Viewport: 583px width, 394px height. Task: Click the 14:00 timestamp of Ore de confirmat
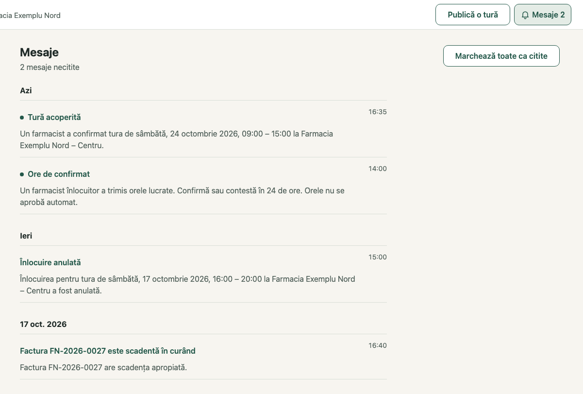(x=378, y=169)
